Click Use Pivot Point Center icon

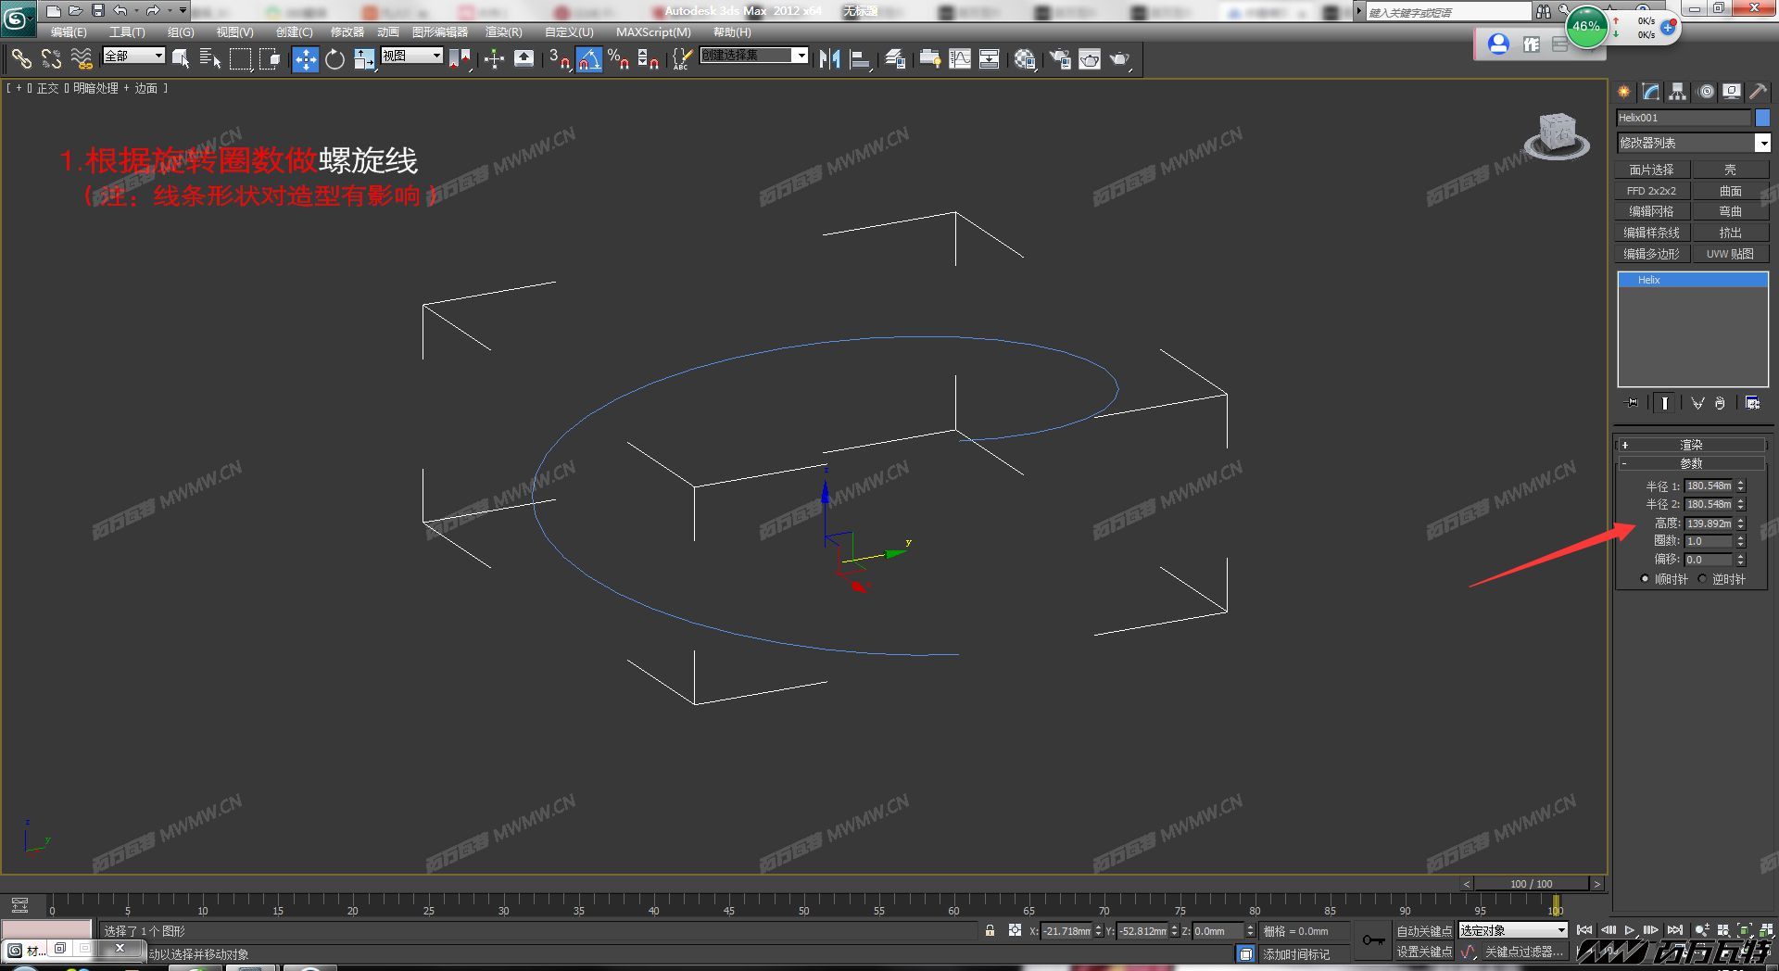click(x=459, y=59)
